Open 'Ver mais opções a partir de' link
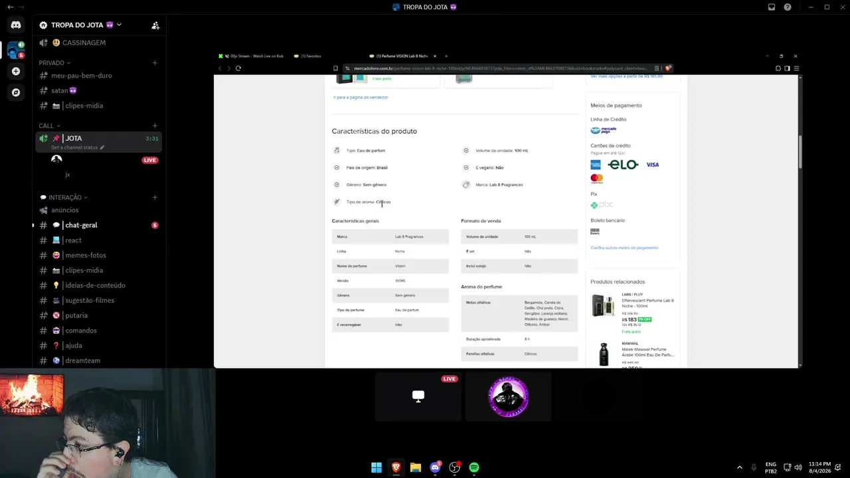The image size is (850, 478). click(x=626, y=76)
